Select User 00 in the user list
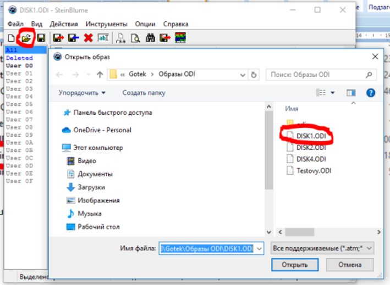The width and height of the screenshot is (390, 285). coord(19,65)
